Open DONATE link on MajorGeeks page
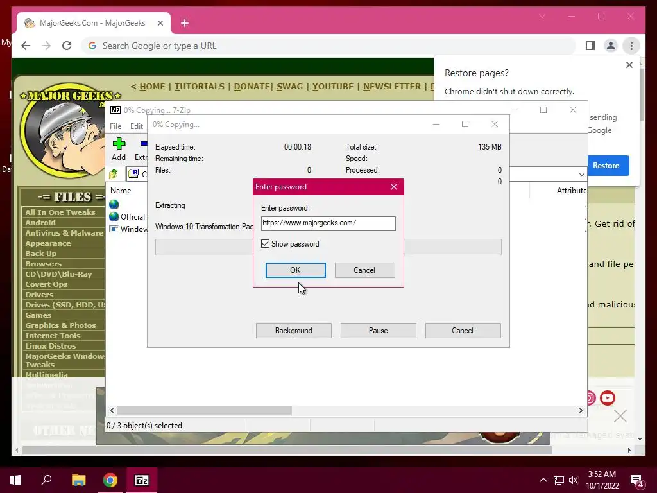Viewport: 657px width, 493px height. pyautogui.click(x=252, y=87)
